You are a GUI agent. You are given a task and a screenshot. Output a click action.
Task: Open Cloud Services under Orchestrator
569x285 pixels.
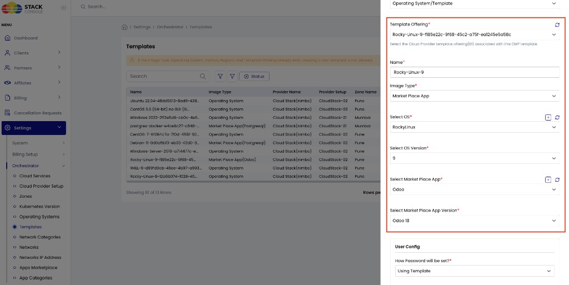point(35,176)
